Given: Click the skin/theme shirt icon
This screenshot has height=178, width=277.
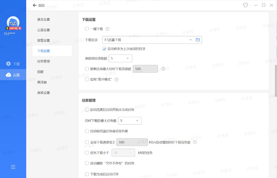Looking at the screenshot, I should coord(245,5).
